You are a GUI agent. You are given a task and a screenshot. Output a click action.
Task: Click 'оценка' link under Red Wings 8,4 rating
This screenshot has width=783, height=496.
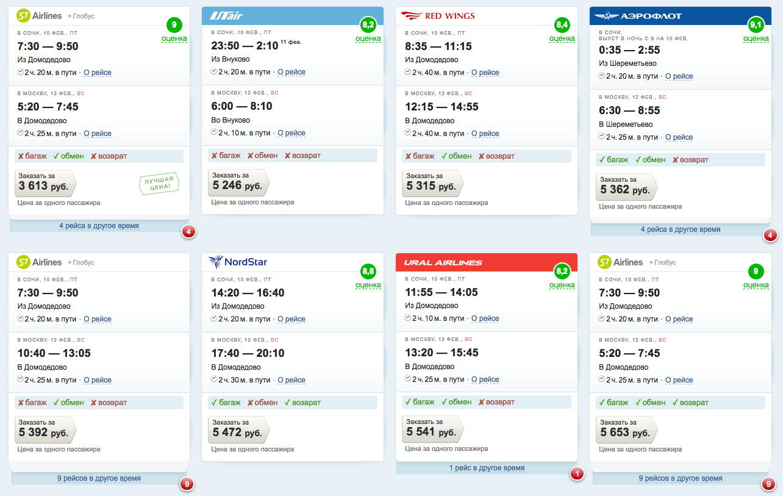click(x=562, y=38)
